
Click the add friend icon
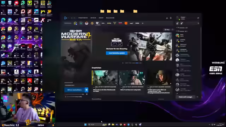coord(178,23)
